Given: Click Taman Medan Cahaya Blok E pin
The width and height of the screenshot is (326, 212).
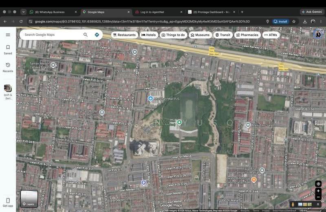Looking at the screenshot, I should click(x=53, y=65).
